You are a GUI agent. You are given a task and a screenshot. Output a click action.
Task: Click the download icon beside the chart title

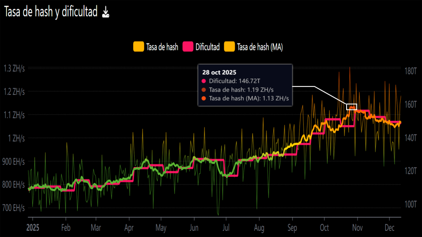pos(106,13)
